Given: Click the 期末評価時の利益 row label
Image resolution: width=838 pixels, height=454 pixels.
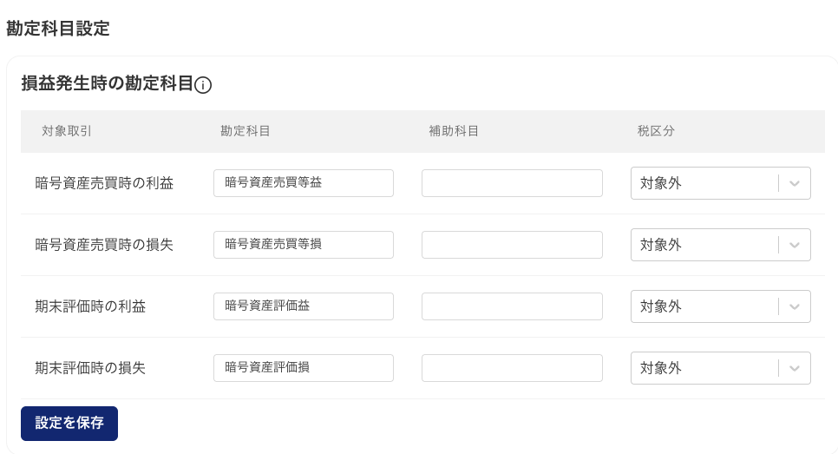Looking at the screenshot, I should click(x=90, y=306).
